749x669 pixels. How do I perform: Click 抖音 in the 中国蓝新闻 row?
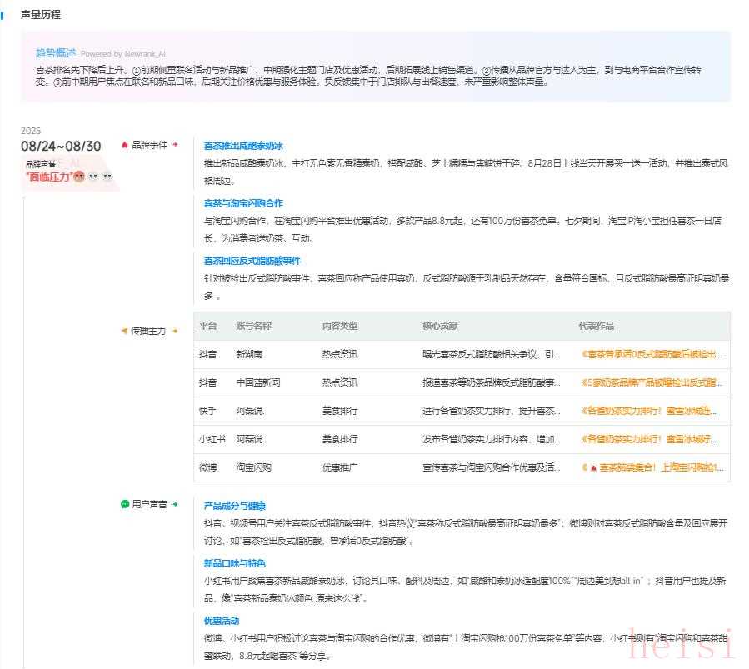(207, 382)
